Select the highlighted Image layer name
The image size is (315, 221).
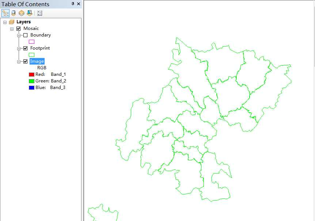point(37,61)
